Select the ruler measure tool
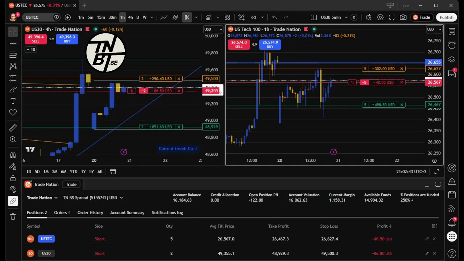The width and height of the screenshot is (464, 261). 13,128
